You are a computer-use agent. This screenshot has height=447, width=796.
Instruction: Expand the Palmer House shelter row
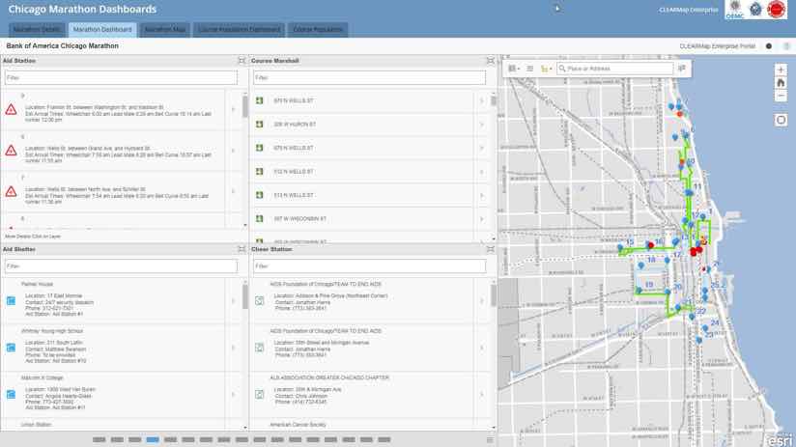(233, 301)
